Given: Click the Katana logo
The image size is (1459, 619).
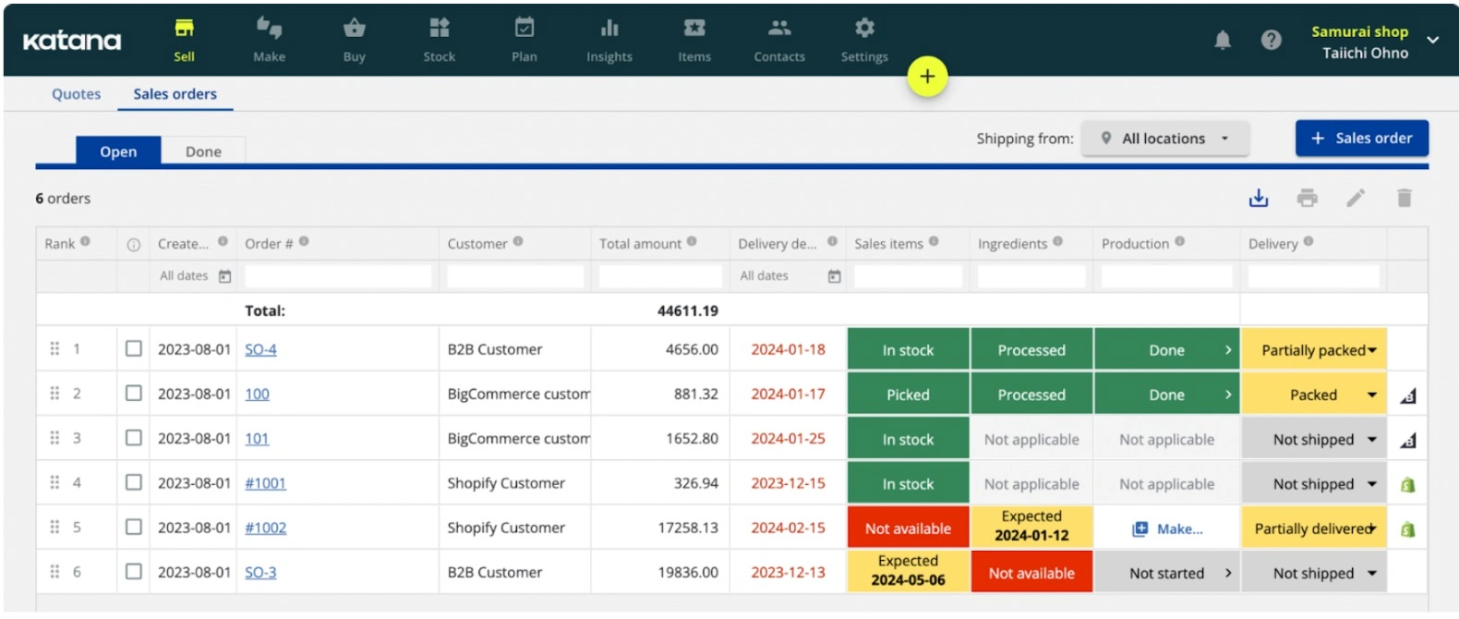Looking at the screenshot, I should click(x=72, y=41).
